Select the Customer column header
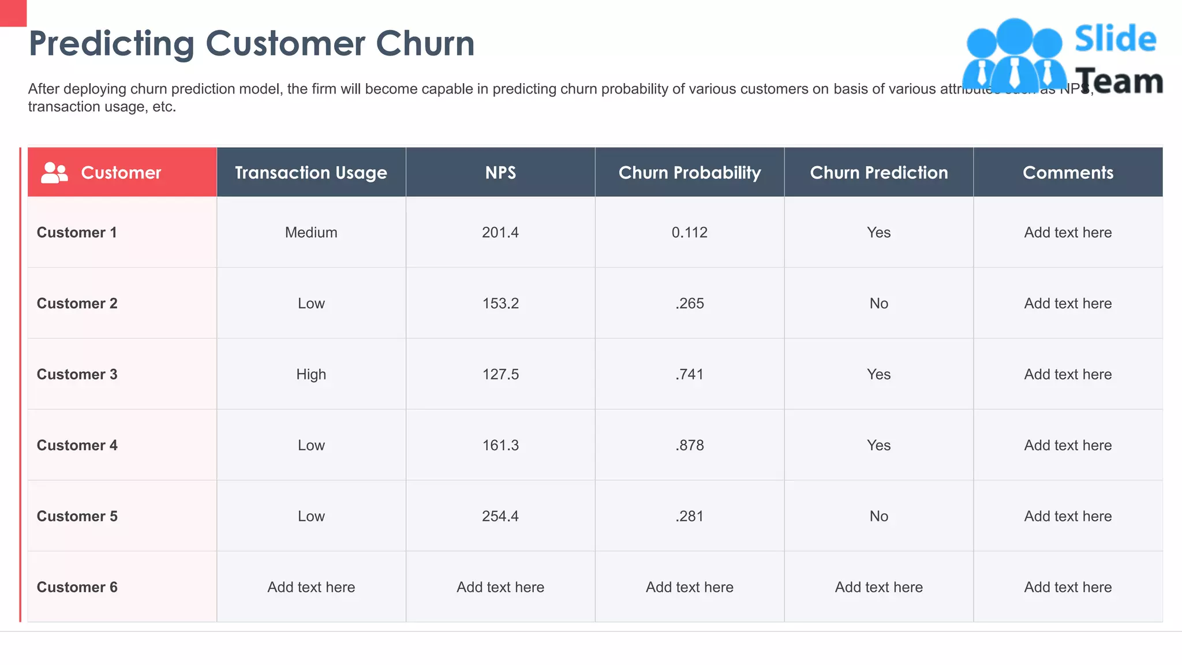The width and height of the screenshot is (1182, 665). (122, 172)
